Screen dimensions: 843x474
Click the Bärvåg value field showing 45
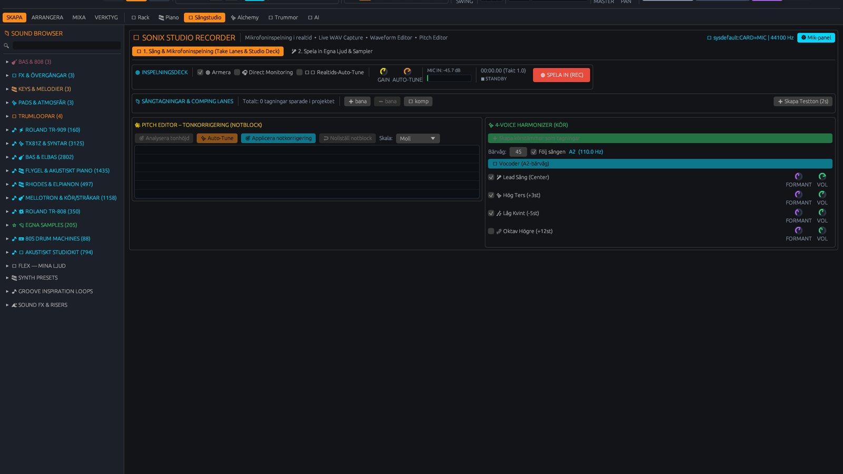(x=518, y=152)
